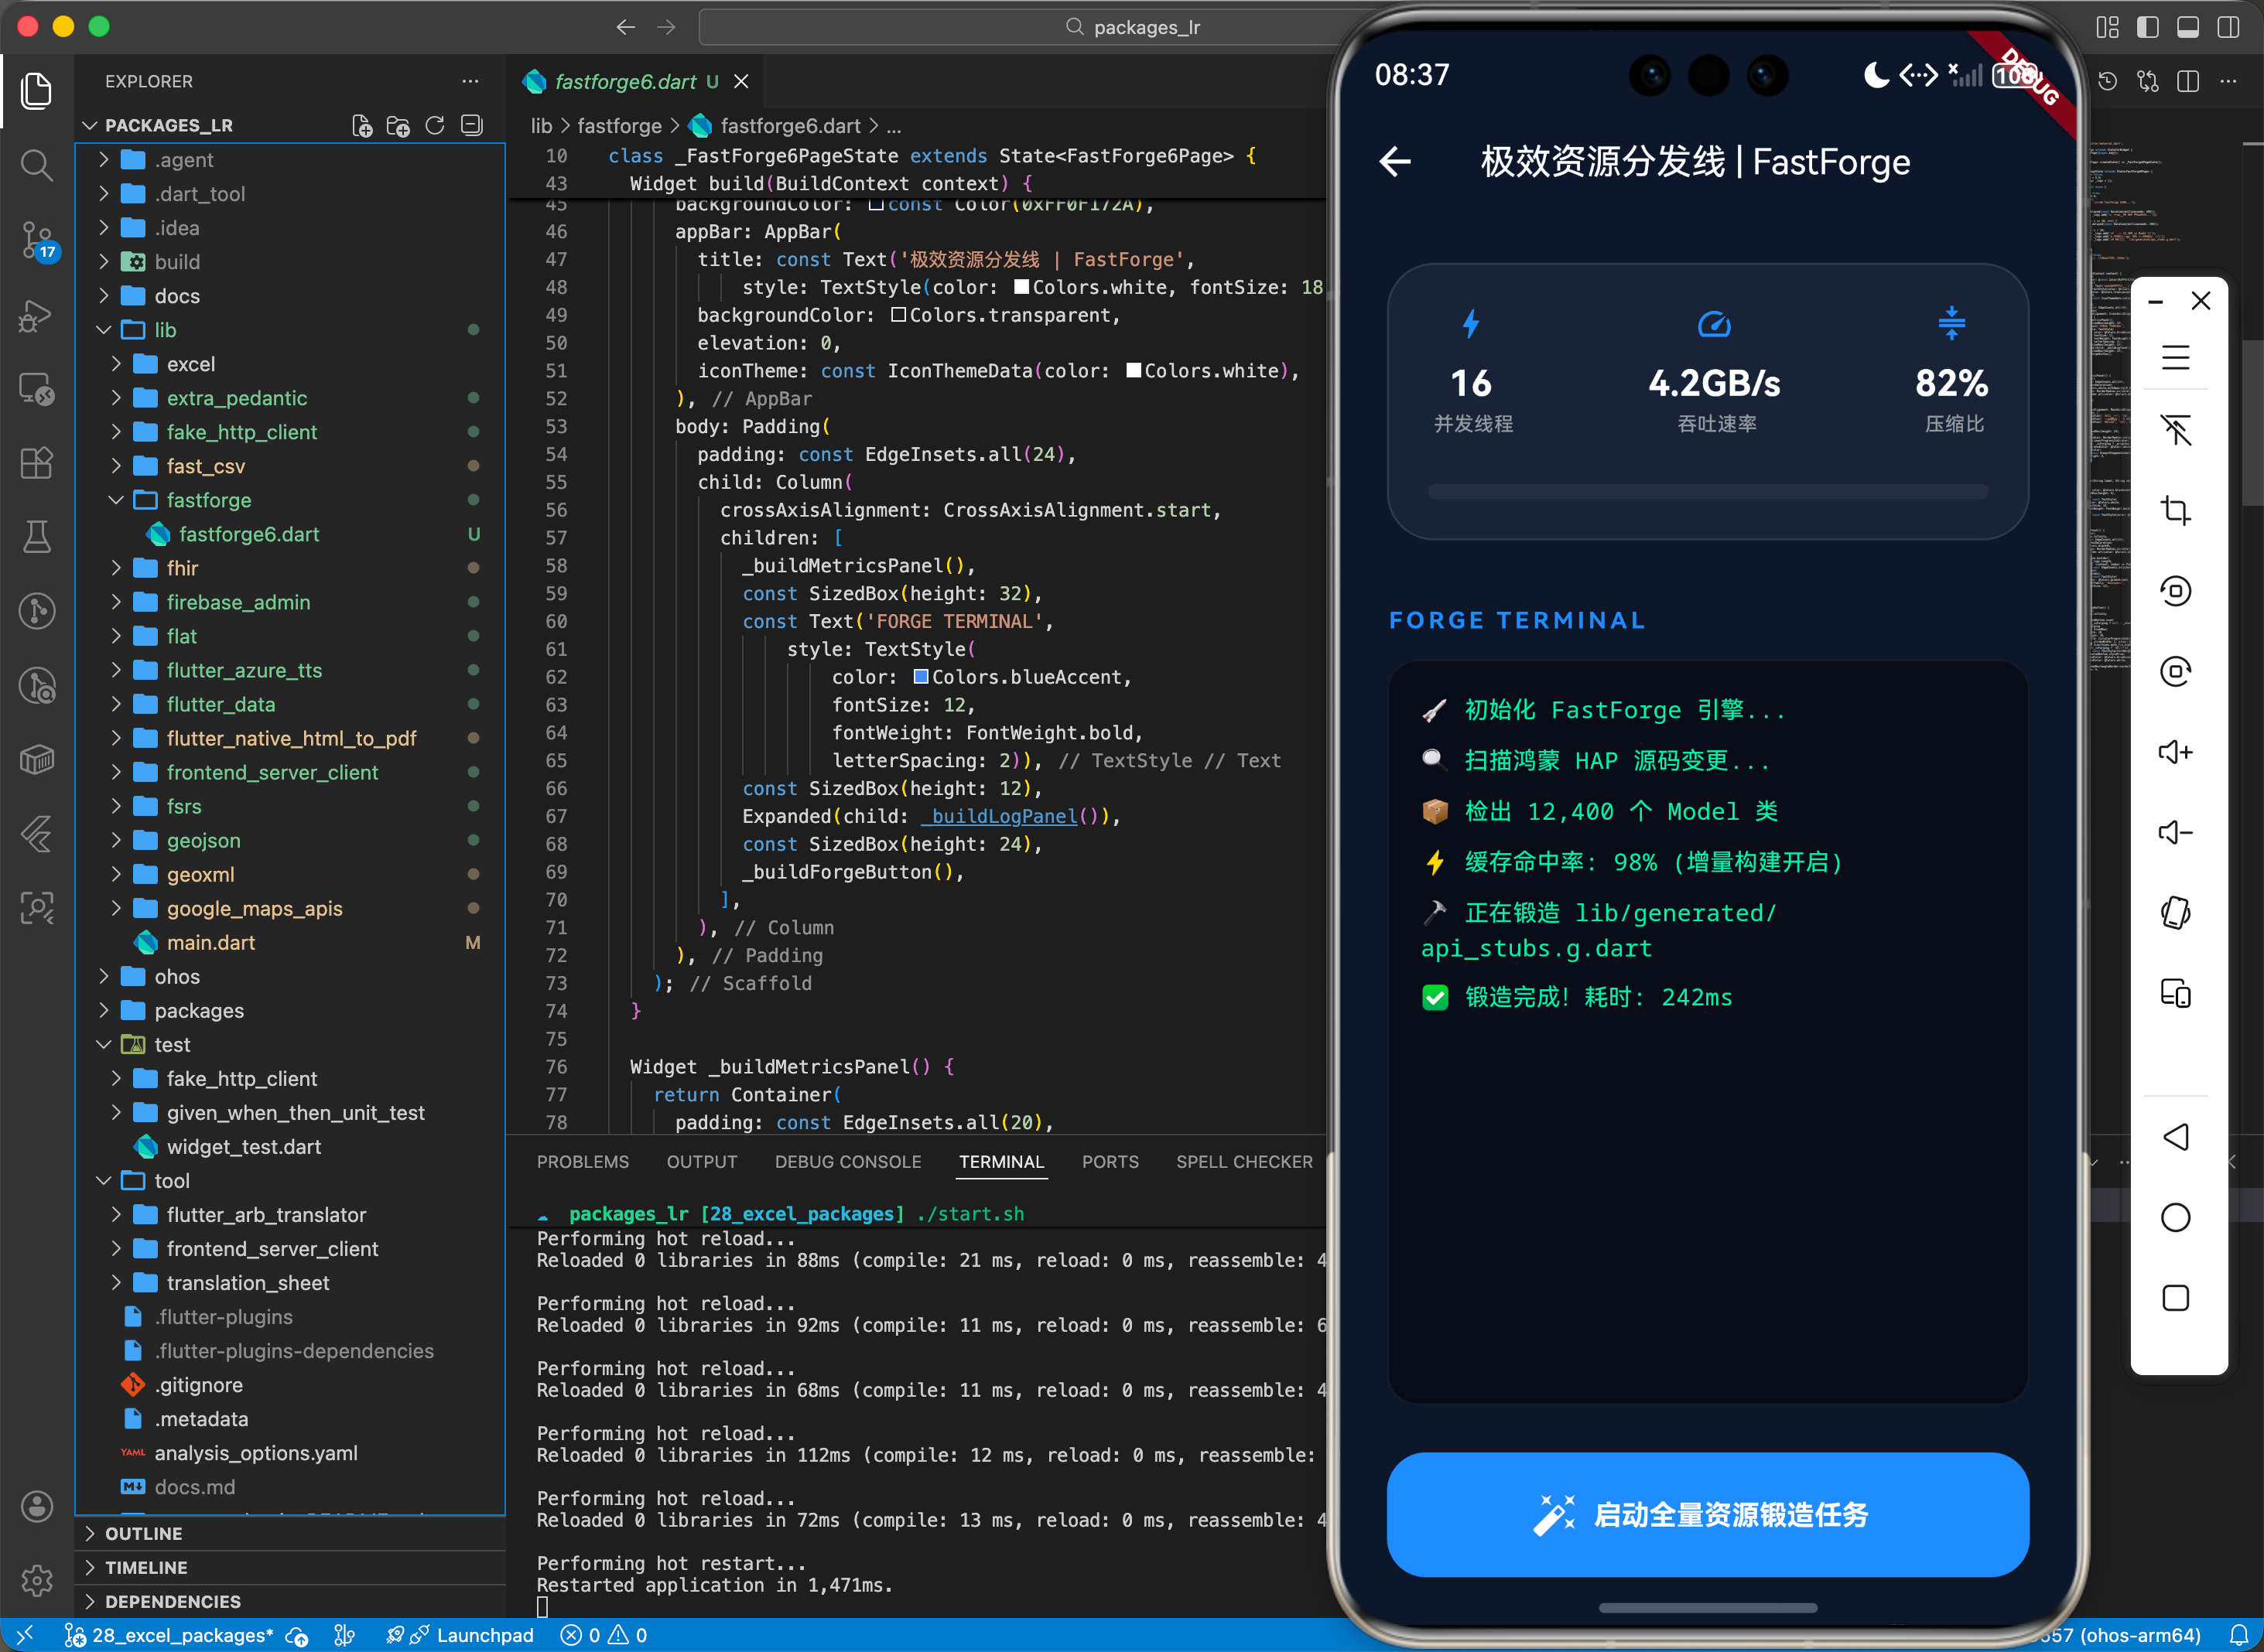Tap the 启动全量资源锻造任务 button
Image resolution: width=2264 pixels, height=1652 pixels.
coord(1707,1514)
